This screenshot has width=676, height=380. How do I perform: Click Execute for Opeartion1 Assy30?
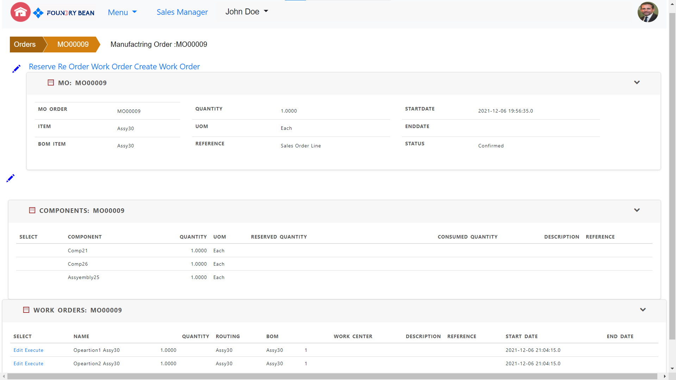coord(34,350)
